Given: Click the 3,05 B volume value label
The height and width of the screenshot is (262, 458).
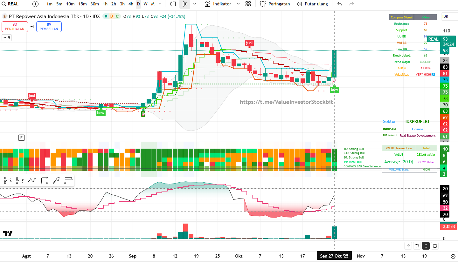Looking at the screenshot, I should point(448,227).
